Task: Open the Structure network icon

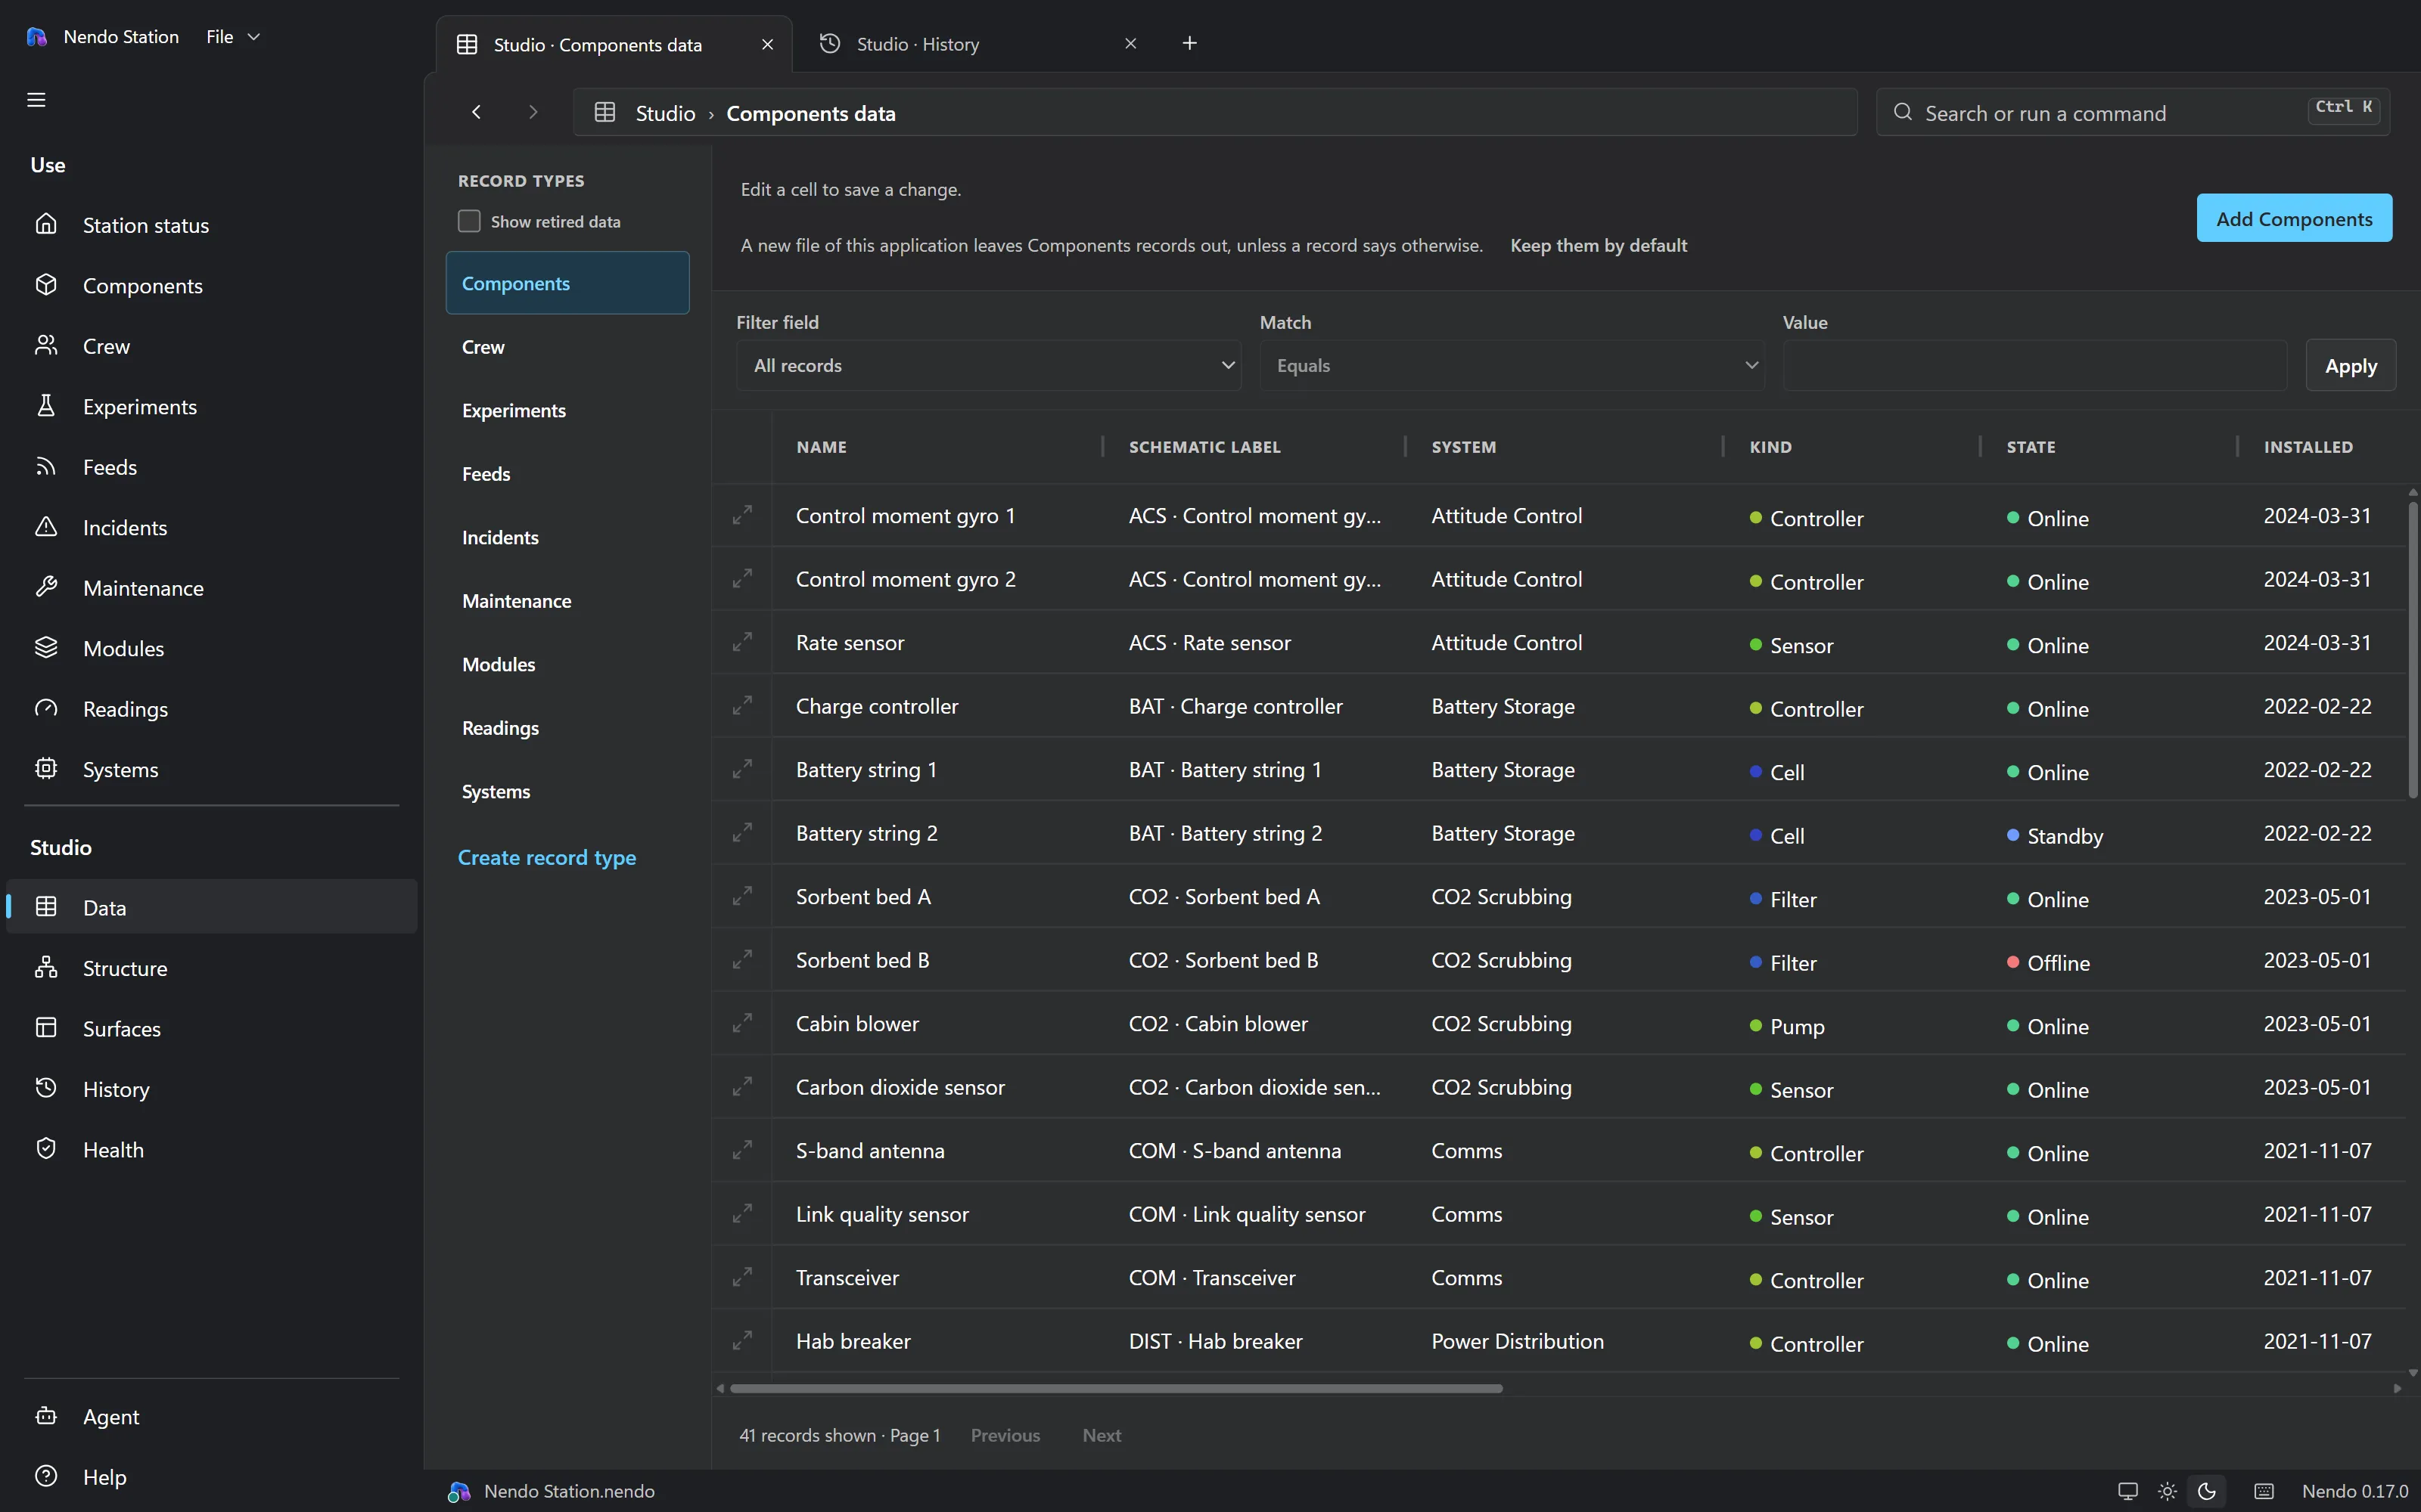Action: [46, 967]
